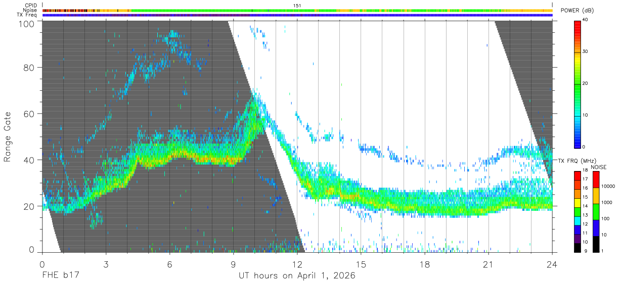
Task: Click the Noise strip label
Action: click(x=30, y=10)
